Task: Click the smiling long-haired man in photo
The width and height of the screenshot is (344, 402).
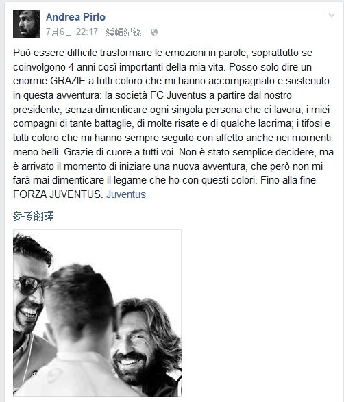Action: 144,344
